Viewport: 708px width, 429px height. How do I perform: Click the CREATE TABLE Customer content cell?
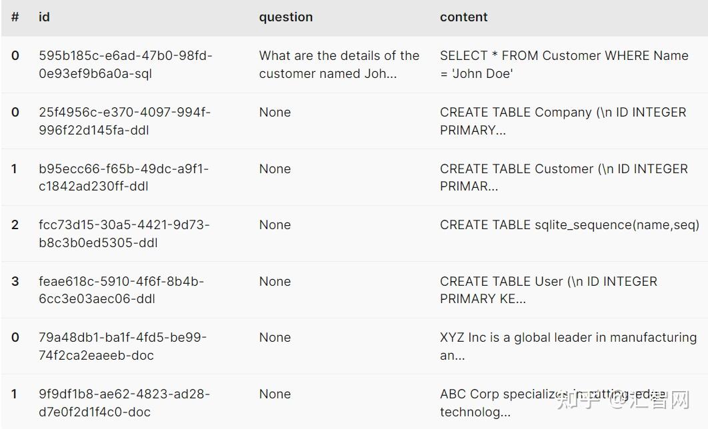coord(563,178)
